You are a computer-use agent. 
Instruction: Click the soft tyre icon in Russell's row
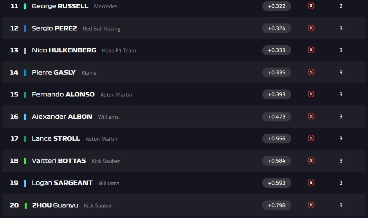pos(311,6)
